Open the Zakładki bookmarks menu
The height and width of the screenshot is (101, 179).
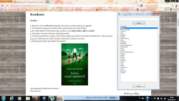tap(174, 10)
